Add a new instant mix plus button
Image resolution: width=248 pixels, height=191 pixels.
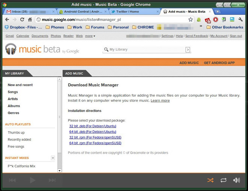pyautogui.click(x=53, y=158)
